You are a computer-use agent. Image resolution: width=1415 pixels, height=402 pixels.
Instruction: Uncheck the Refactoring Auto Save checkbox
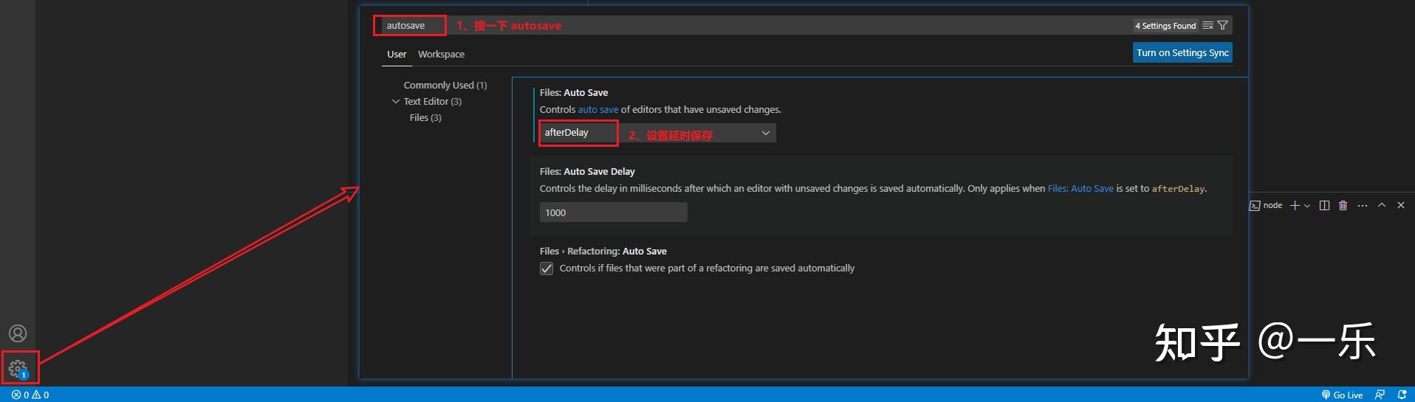pyautogui.click(x=547, y=268)
